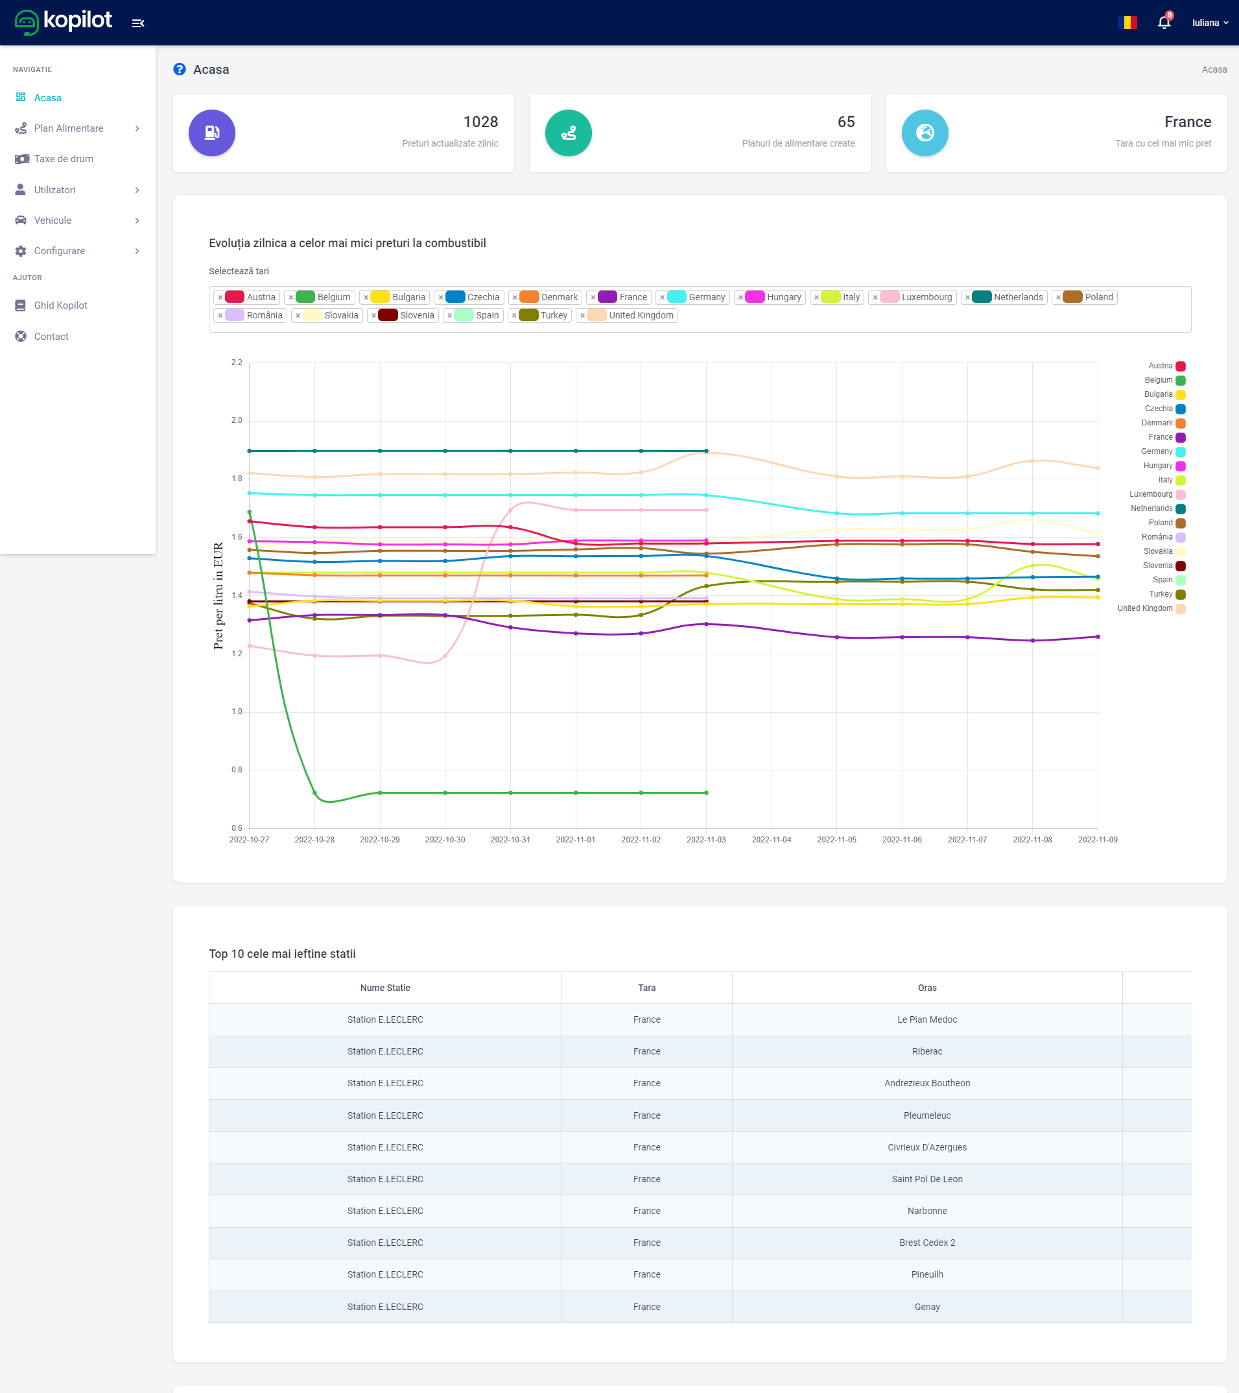Click the Kopilot logo in header
The height and width of the screenshot is (1393, 1239).
click(64, 22)
